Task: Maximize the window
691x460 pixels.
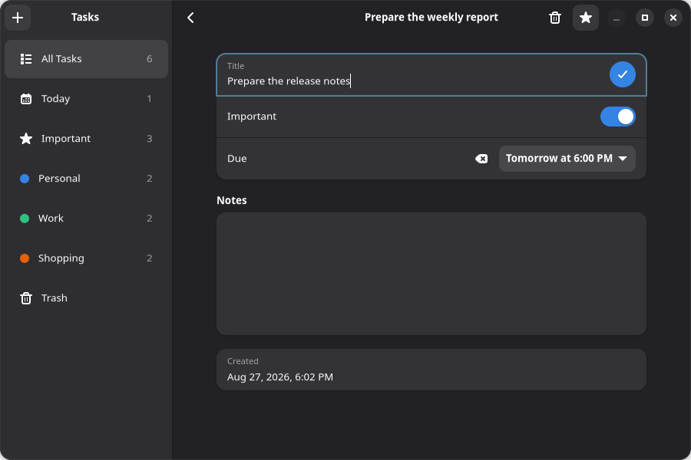Action: click(645, 18)
